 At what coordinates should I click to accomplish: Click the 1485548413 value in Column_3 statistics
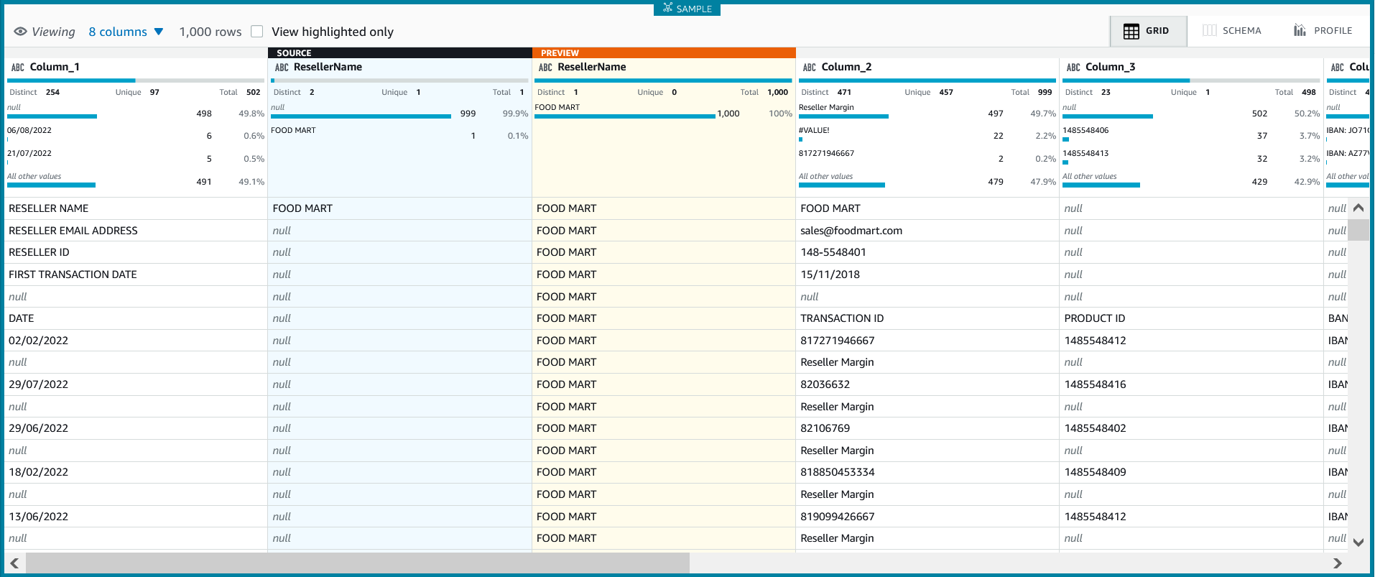coord(1085,154)
